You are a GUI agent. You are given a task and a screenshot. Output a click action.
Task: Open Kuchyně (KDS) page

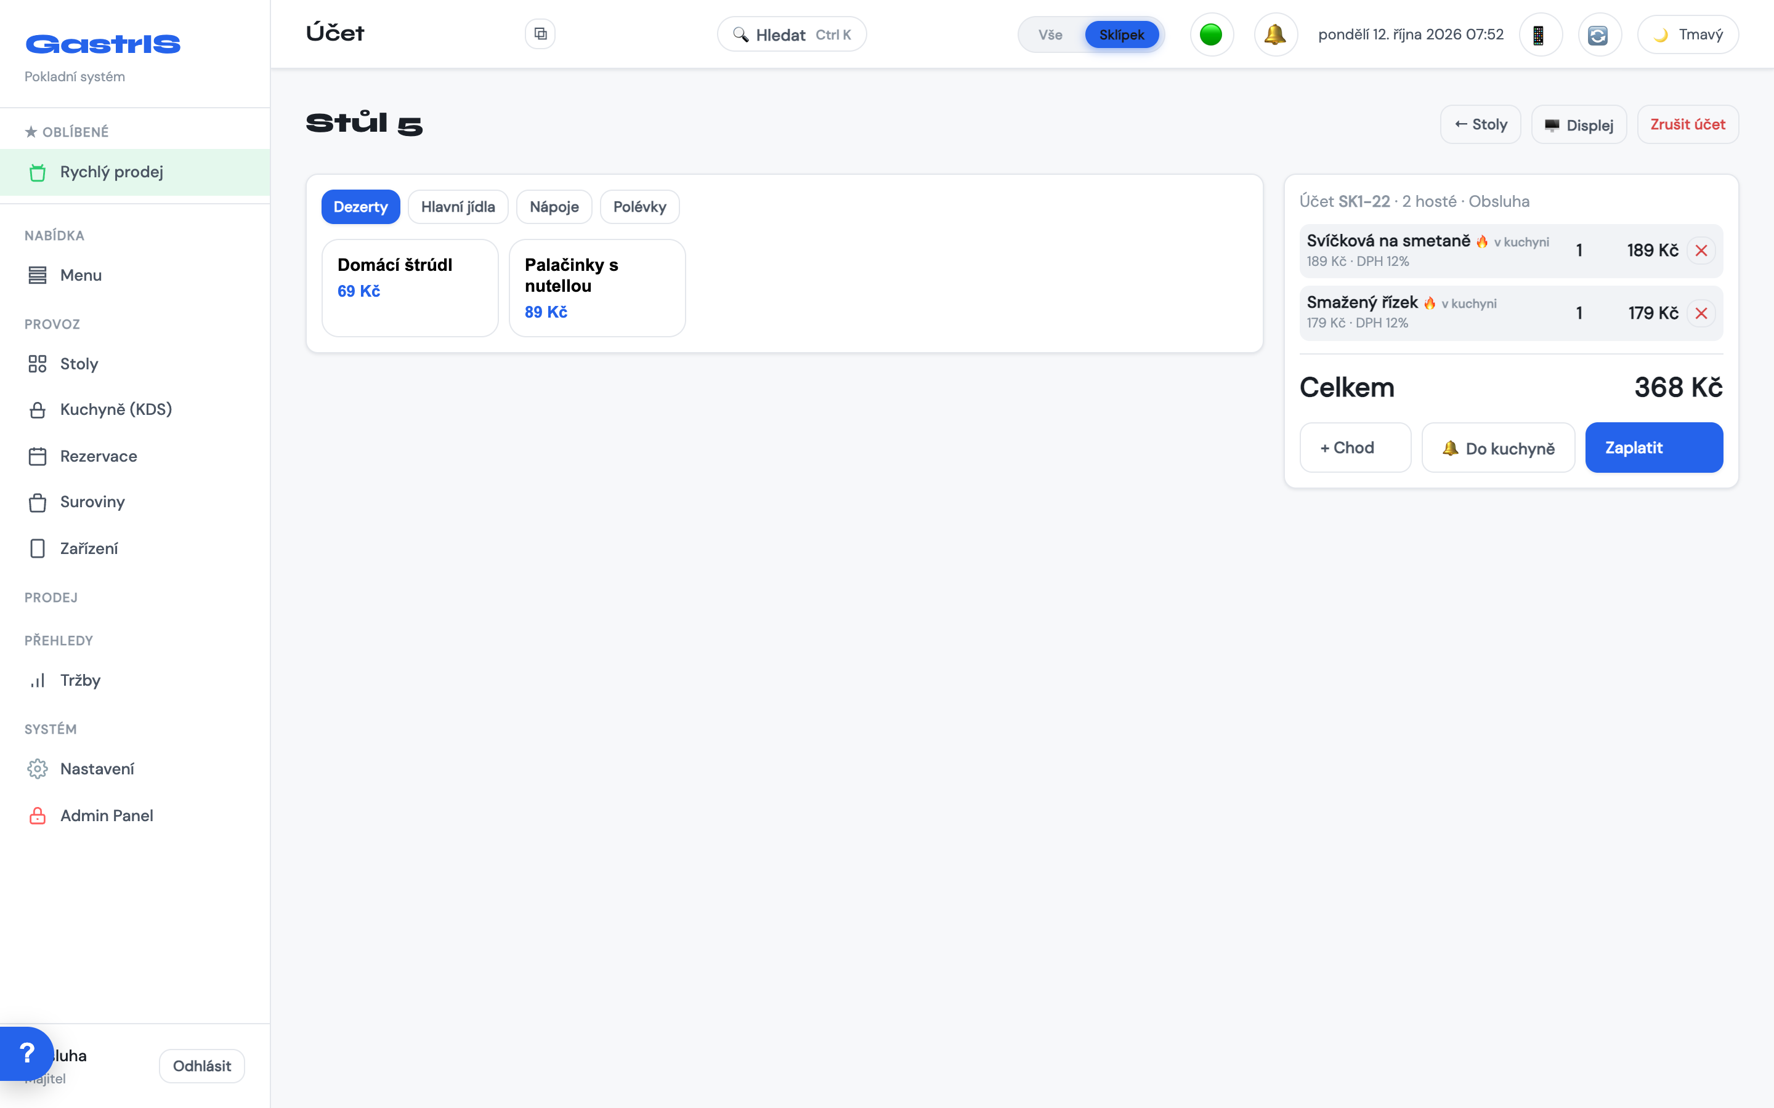point(135,409)
